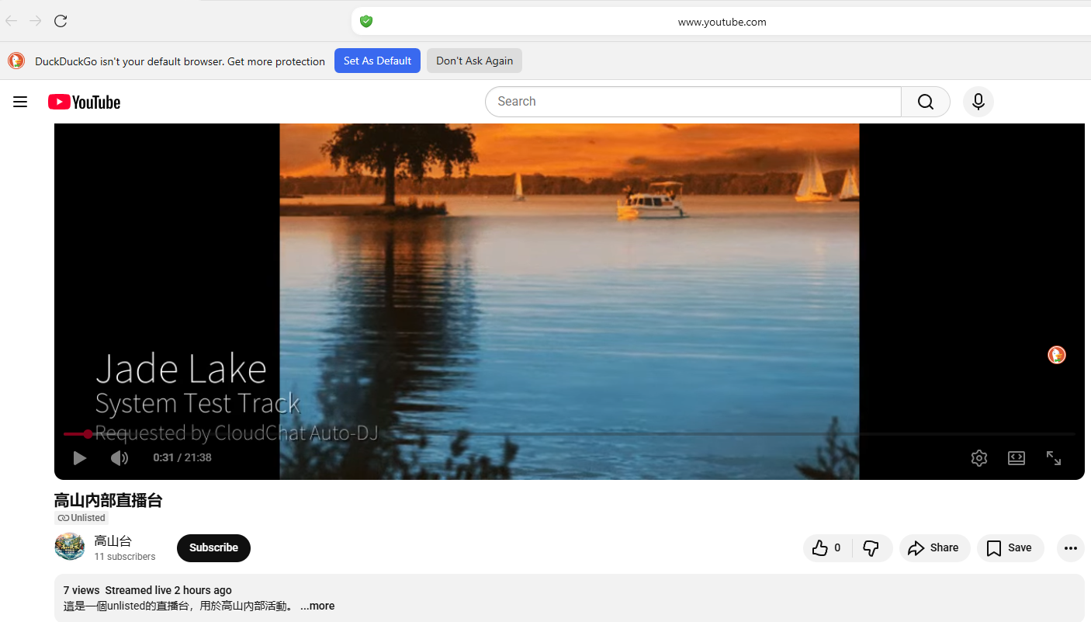1091x622 pixels.
Task: Focus the YouTube search field
Action: pos(691,102)
